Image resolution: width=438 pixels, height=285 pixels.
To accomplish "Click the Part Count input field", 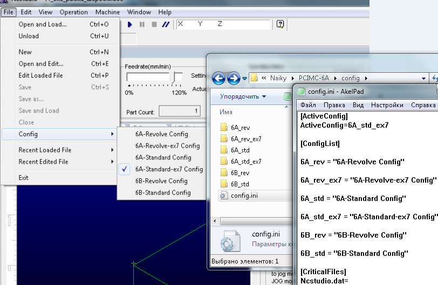I will 180,112.
